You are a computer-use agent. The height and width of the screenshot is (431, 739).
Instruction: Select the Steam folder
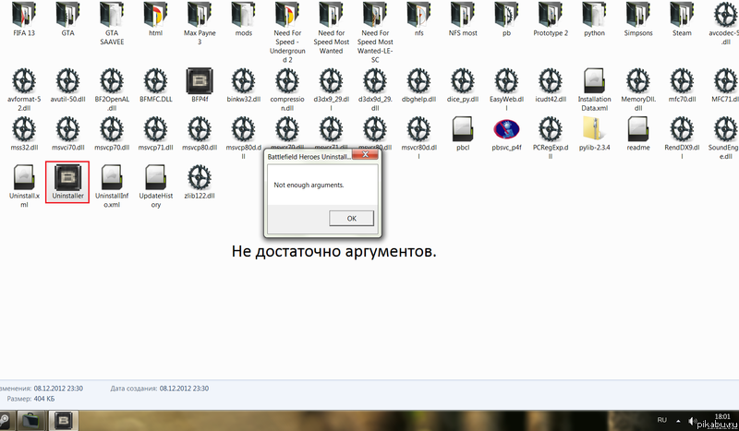pyautogui.click(x=682, y=18)
